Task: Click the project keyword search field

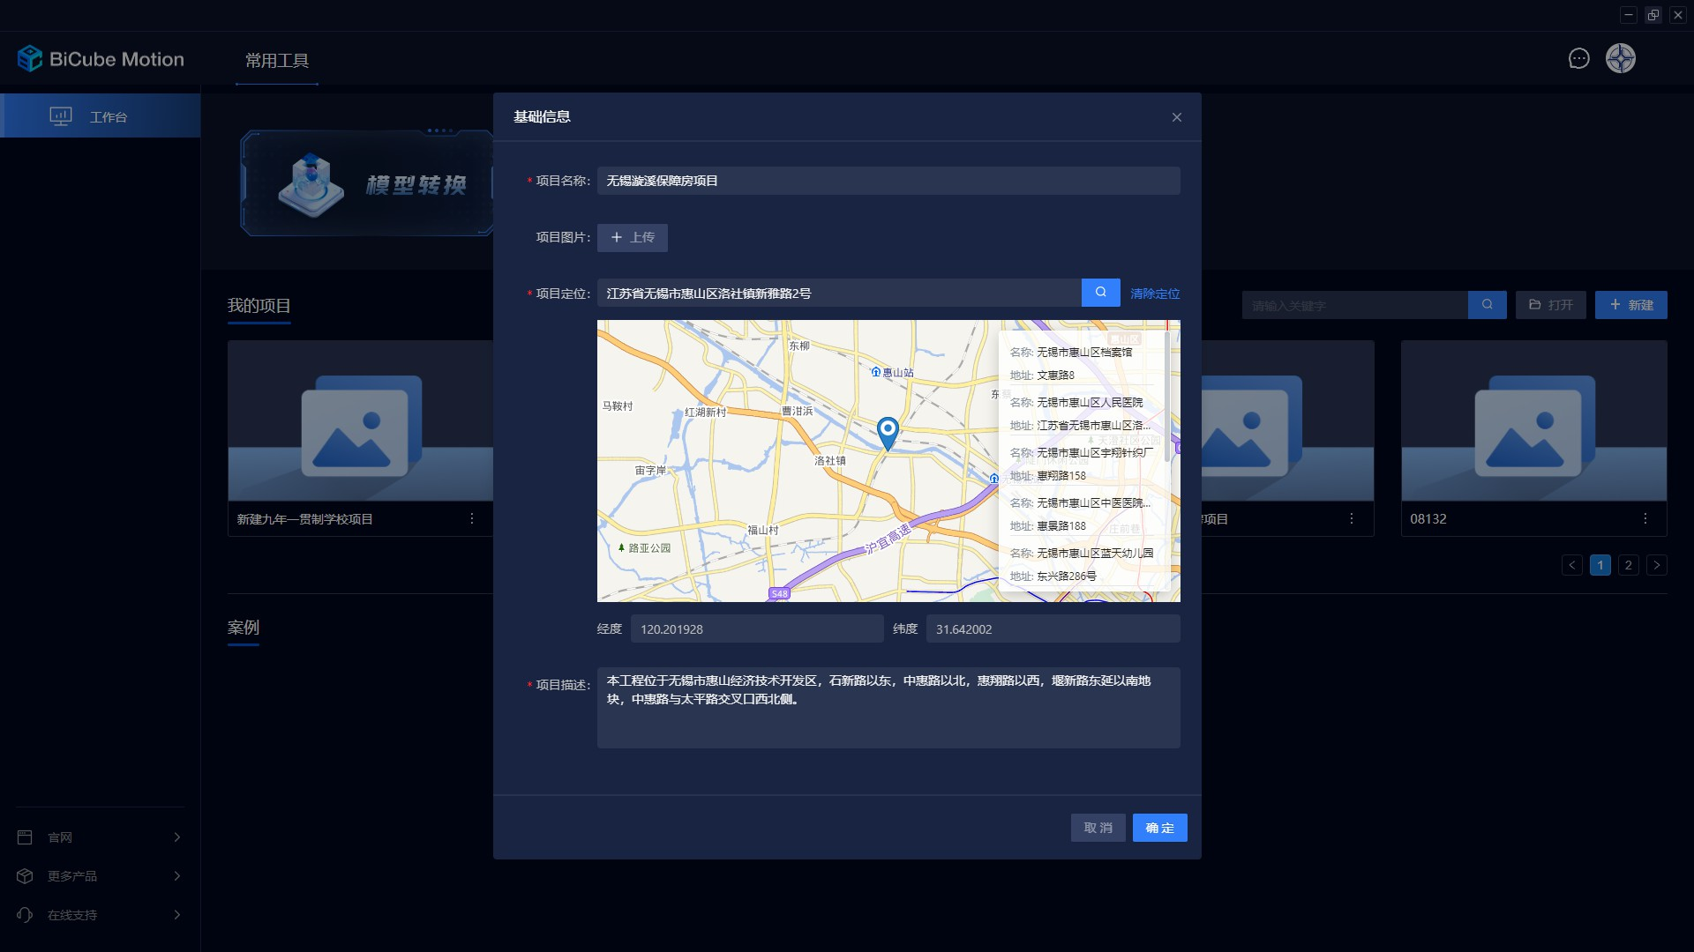Action: pos(1354,305)
